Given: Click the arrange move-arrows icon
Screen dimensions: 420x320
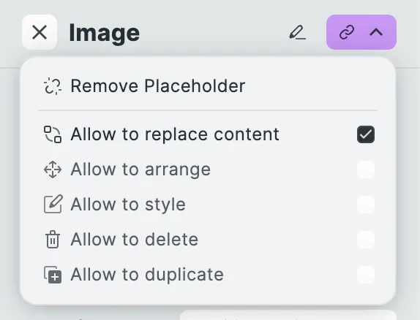Looking at the screenshot, I should (53, 169).
